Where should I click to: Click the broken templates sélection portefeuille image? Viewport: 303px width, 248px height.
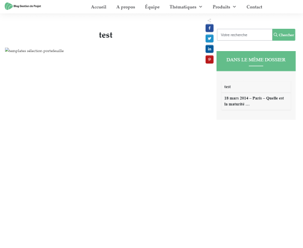click(34, 51)
